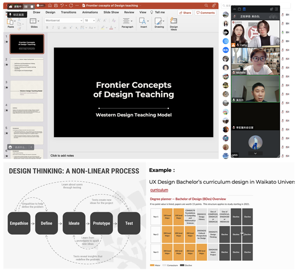Toggle bold formatting

(48, 28)
